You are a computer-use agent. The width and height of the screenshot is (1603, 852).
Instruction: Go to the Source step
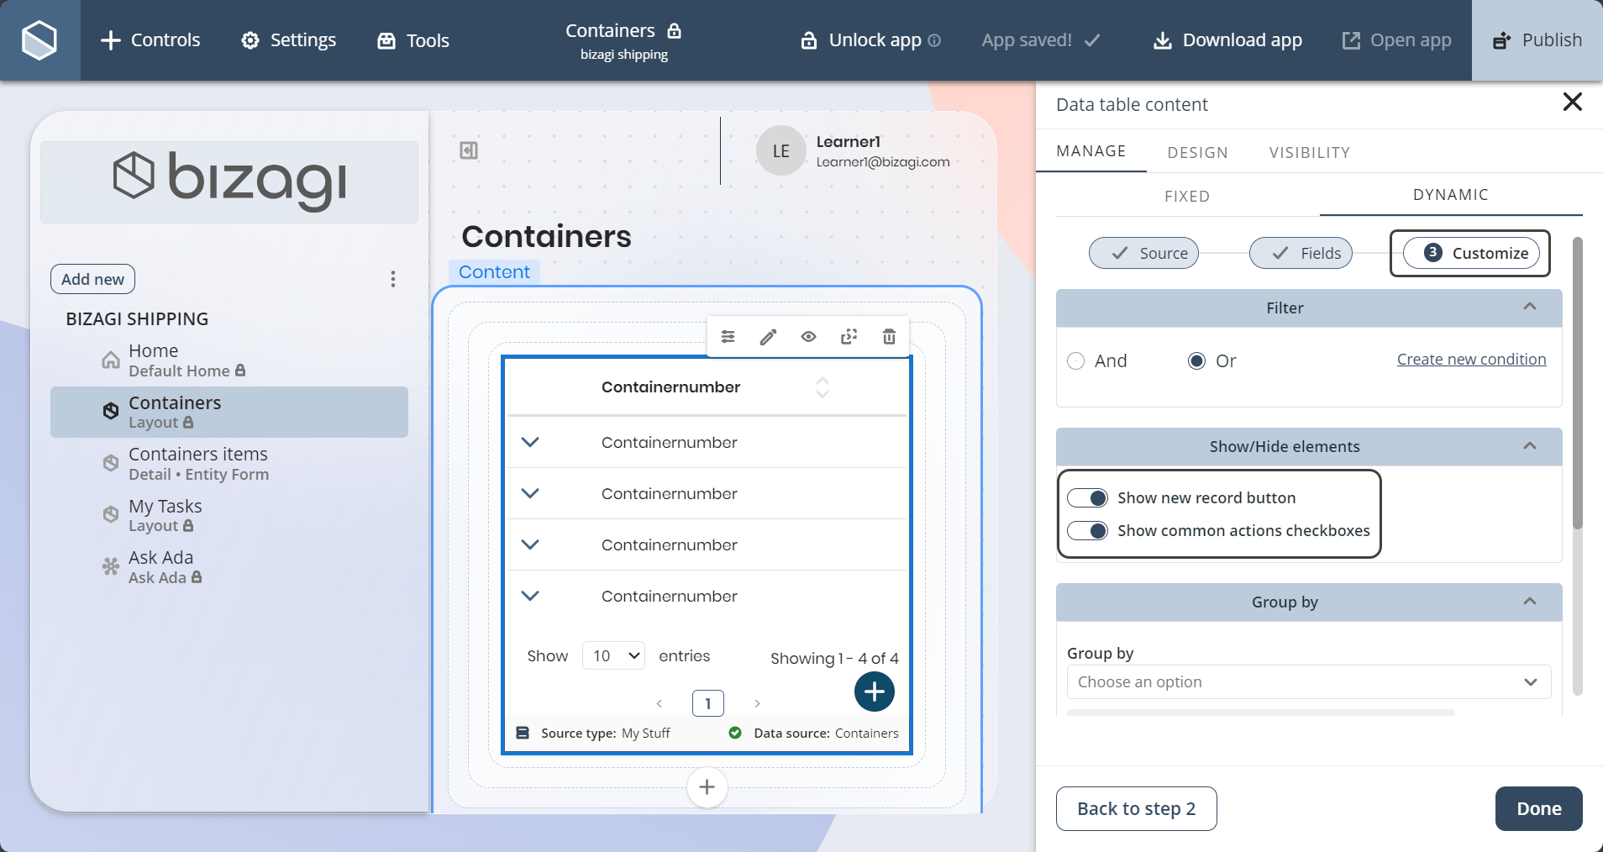[1143, 253]
